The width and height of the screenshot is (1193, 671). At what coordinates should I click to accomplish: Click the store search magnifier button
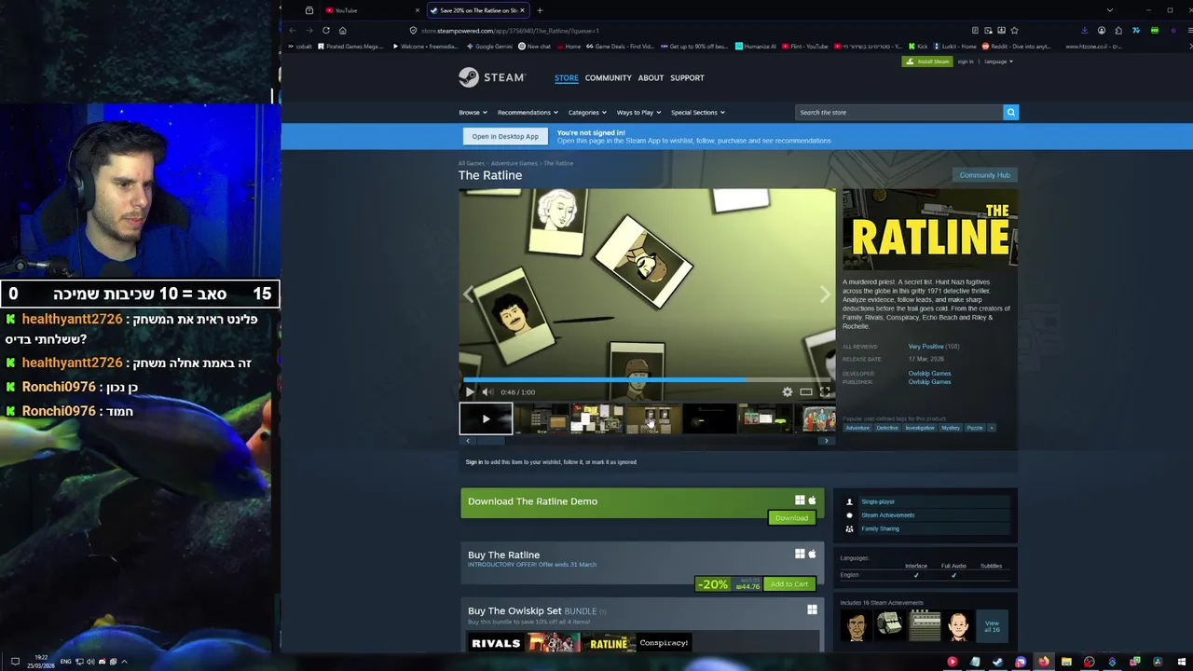coord(1010,112)
